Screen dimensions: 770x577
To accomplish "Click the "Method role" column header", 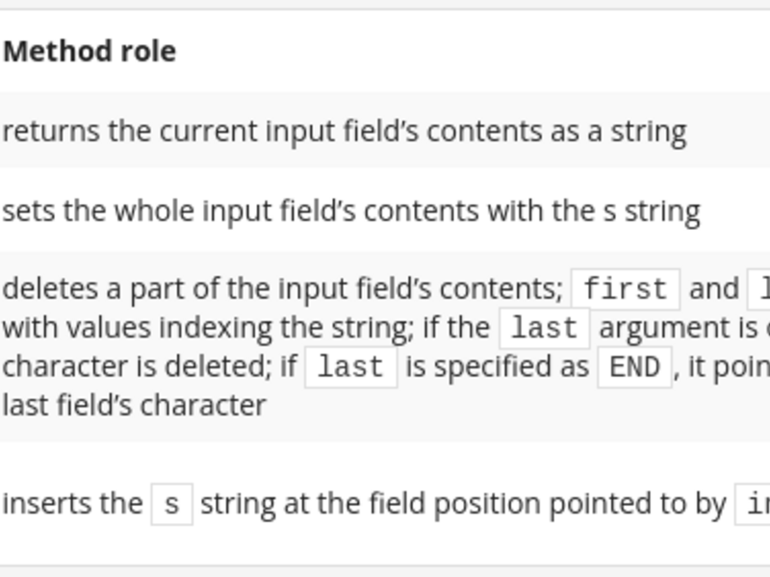I will (x=90, y=52).
